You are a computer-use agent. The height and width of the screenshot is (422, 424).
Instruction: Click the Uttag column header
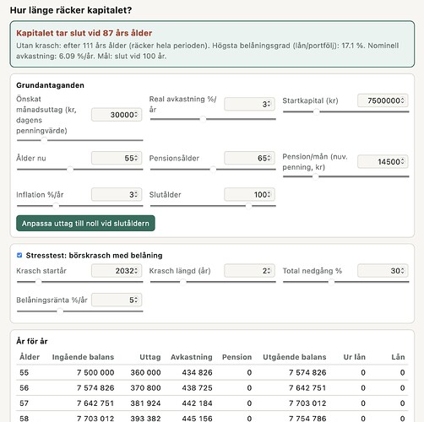tap(150, 357)
